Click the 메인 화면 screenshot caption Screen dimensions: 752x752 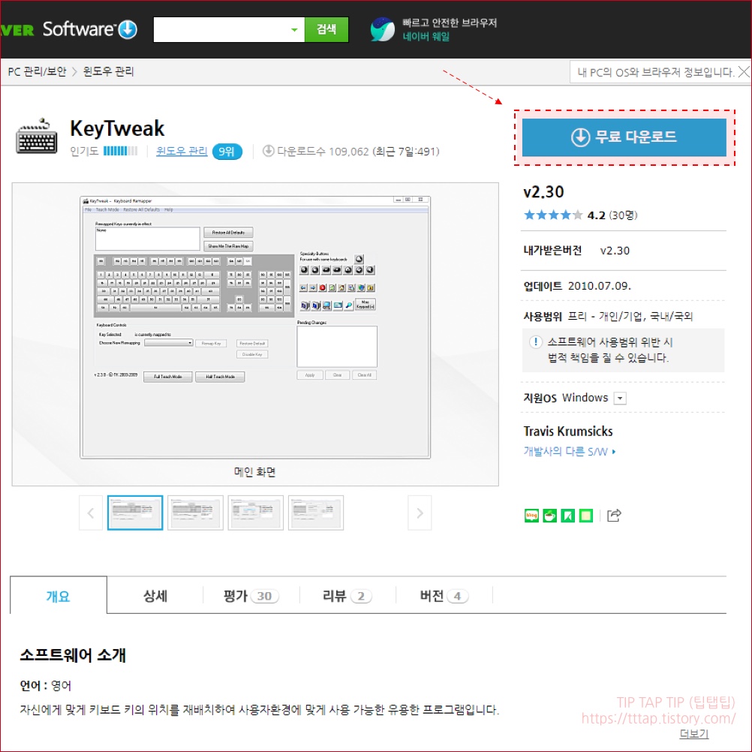coord(254,472)
